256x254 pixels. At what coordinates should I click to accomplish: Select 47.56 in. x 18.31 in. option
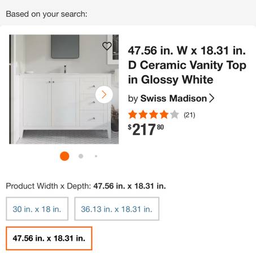(49, 238)
